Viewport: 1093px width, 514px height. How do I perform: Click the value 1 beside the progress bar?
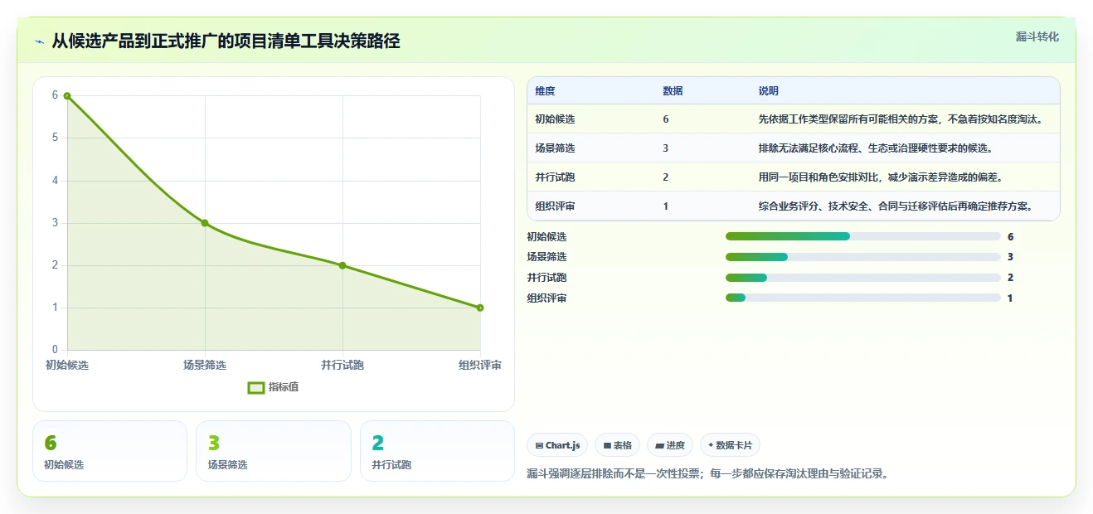coord(1011,298)
